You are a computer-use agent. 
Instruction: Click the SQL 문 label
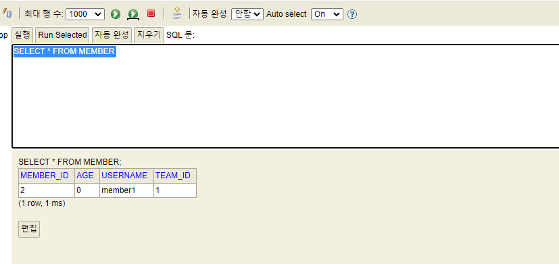(x=180, y=35)
